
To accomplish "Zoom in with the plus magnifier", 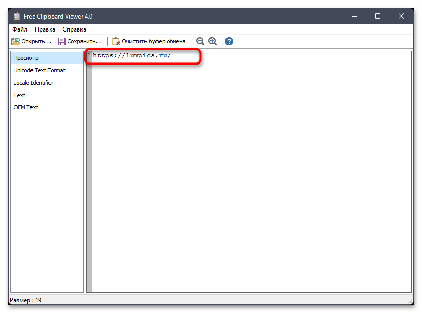I will point(213,41).
